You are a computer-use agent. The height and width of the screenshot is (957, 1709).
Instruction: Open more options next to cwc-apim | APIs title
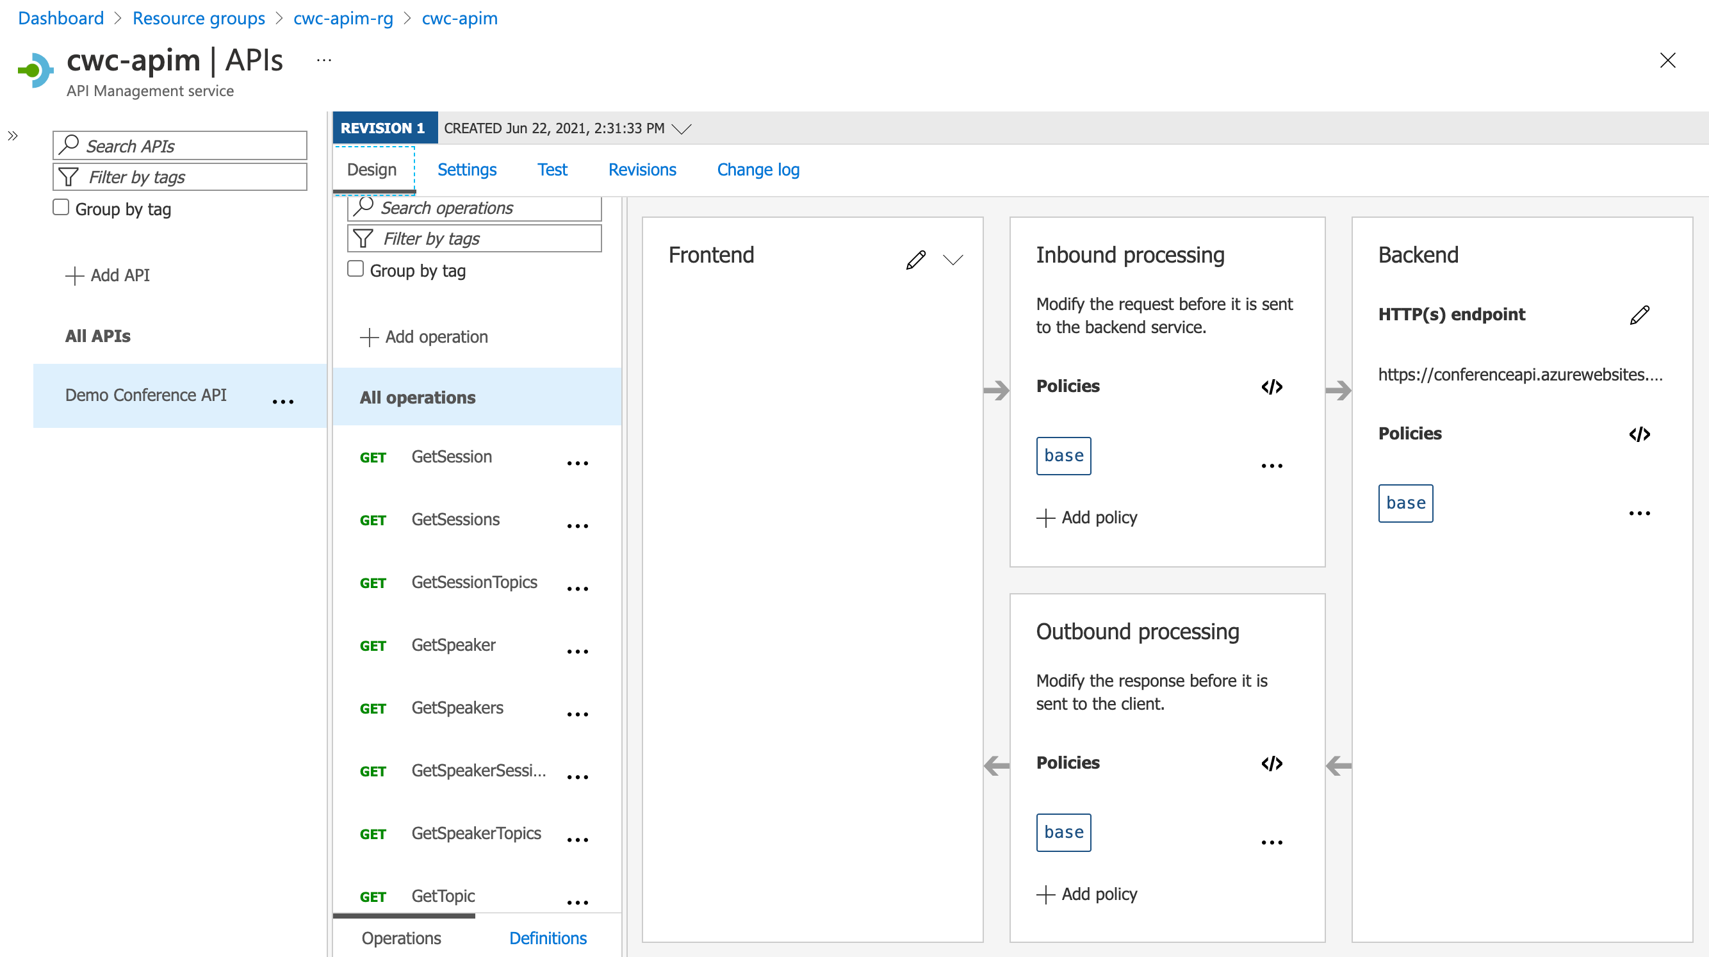tap(323, 59)
